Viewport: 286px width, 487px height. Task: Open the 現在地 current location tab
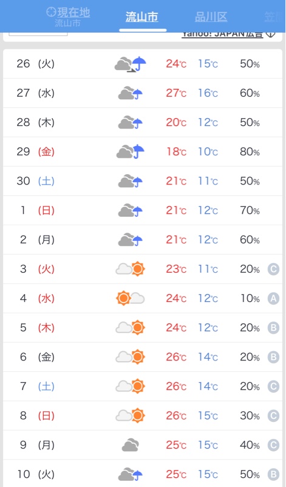point(68,17)
